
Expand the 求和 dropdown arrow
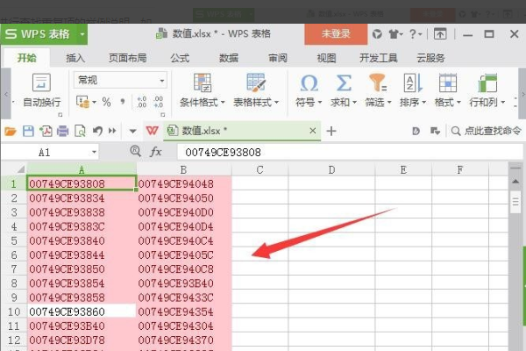point(354,103)
